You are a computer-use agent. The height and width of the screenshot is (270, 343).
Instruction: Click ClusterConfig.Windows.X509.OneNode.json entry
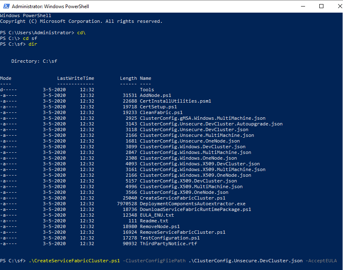click(x=195, y=175)
